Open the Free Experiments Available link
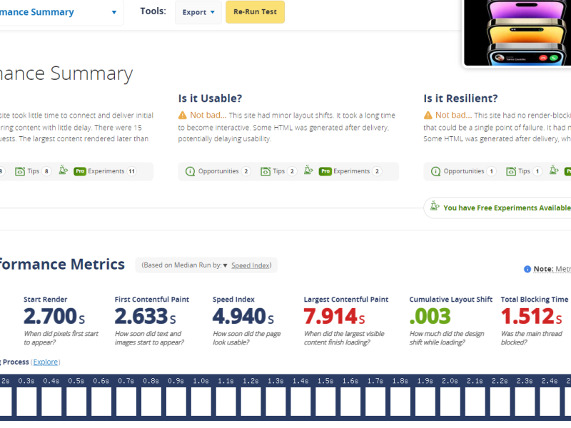 [506, 208]
